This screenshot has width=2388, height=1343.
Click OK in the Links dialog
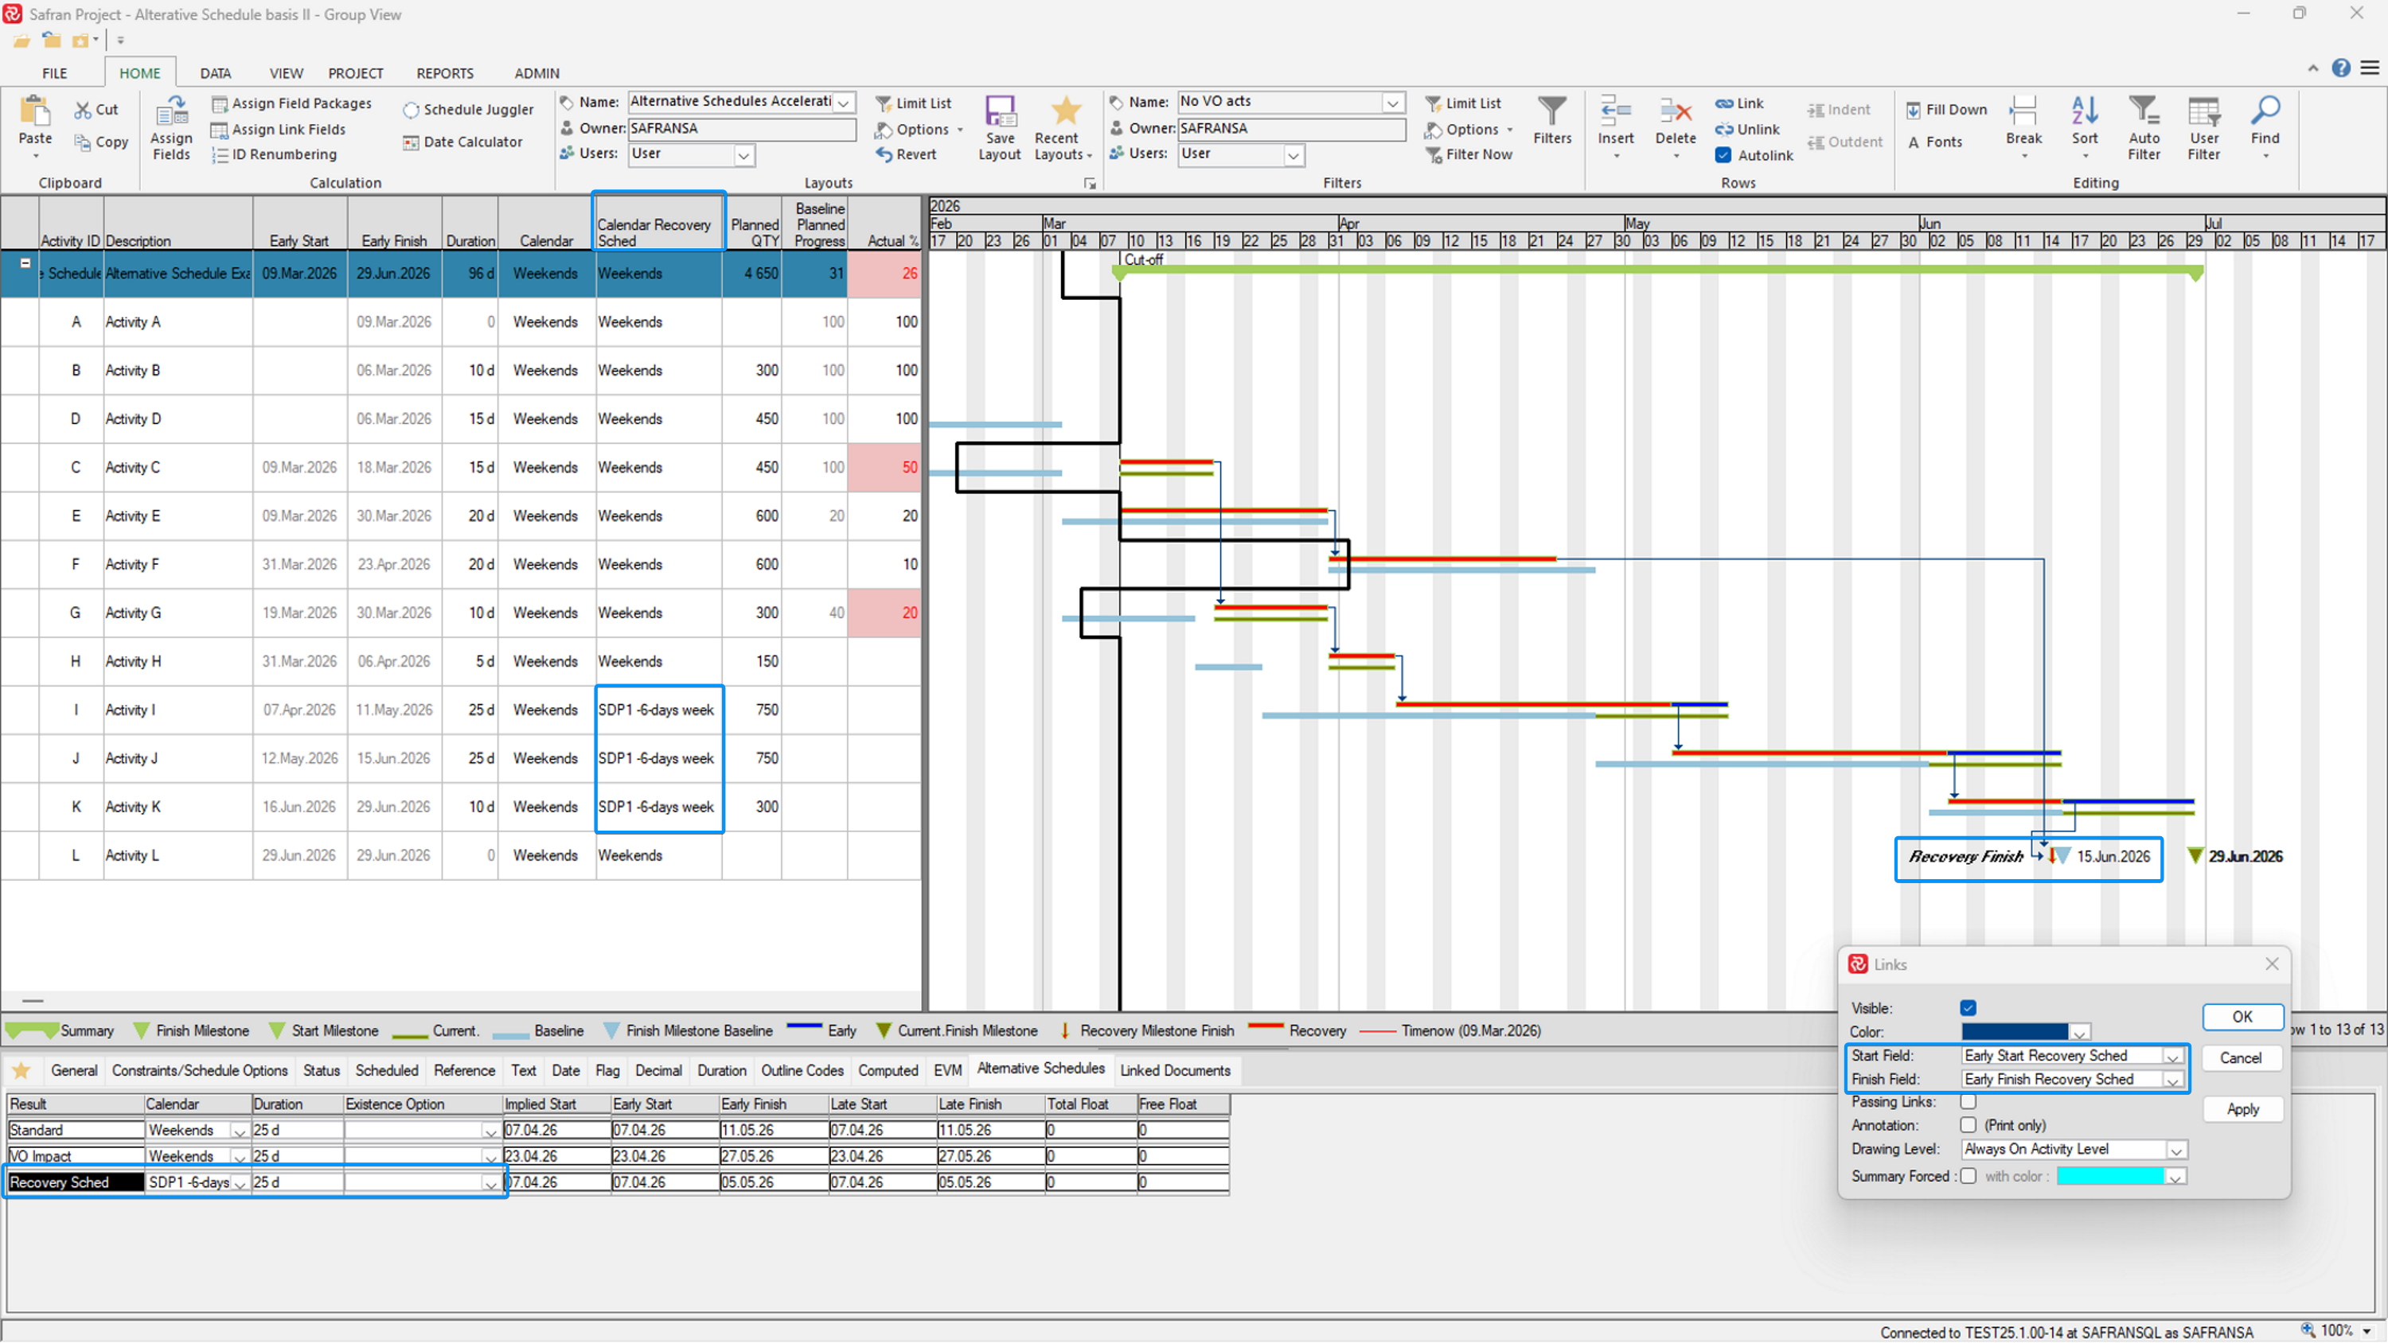pyautogui.click(x=2242, y=1018)
